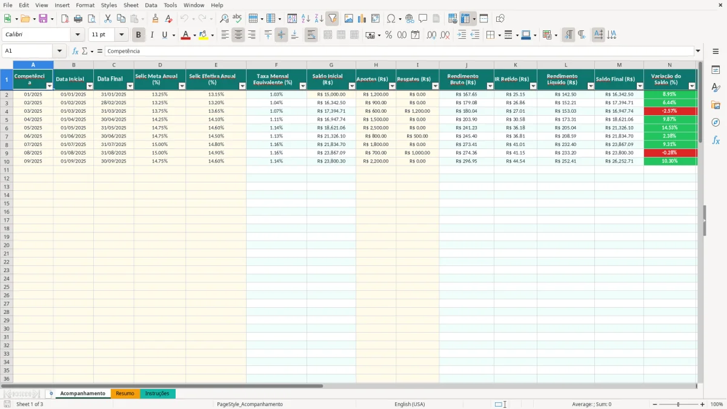
Task: Click zoom out minus button
Action: [655, 404]
